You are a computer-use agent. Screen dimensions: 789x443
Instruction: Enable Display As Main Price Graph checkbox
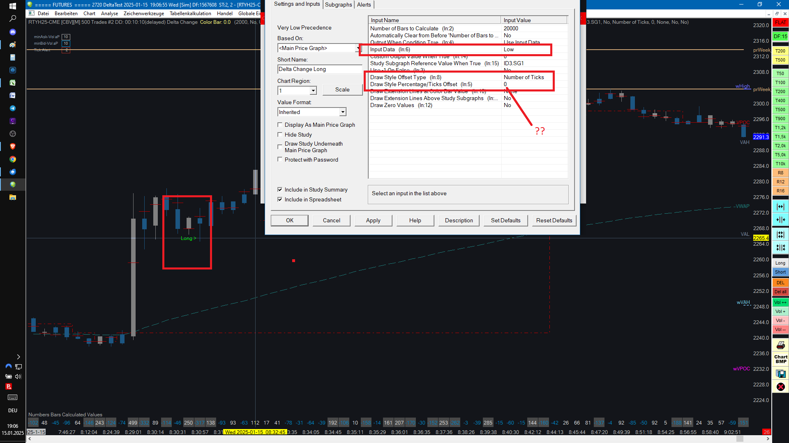click(x=280, y=125)
